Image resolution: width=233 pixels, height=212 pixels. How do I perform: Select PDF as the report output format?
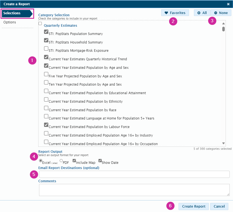(61, 161)
